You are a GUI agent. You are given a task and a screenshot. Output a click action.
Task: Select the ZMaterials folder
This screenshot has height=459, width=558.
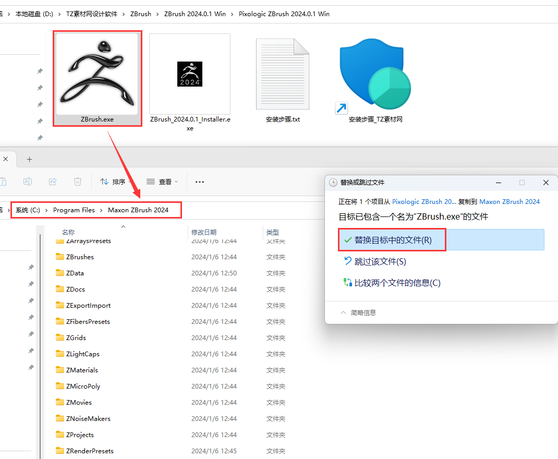(x=77, y=370)
